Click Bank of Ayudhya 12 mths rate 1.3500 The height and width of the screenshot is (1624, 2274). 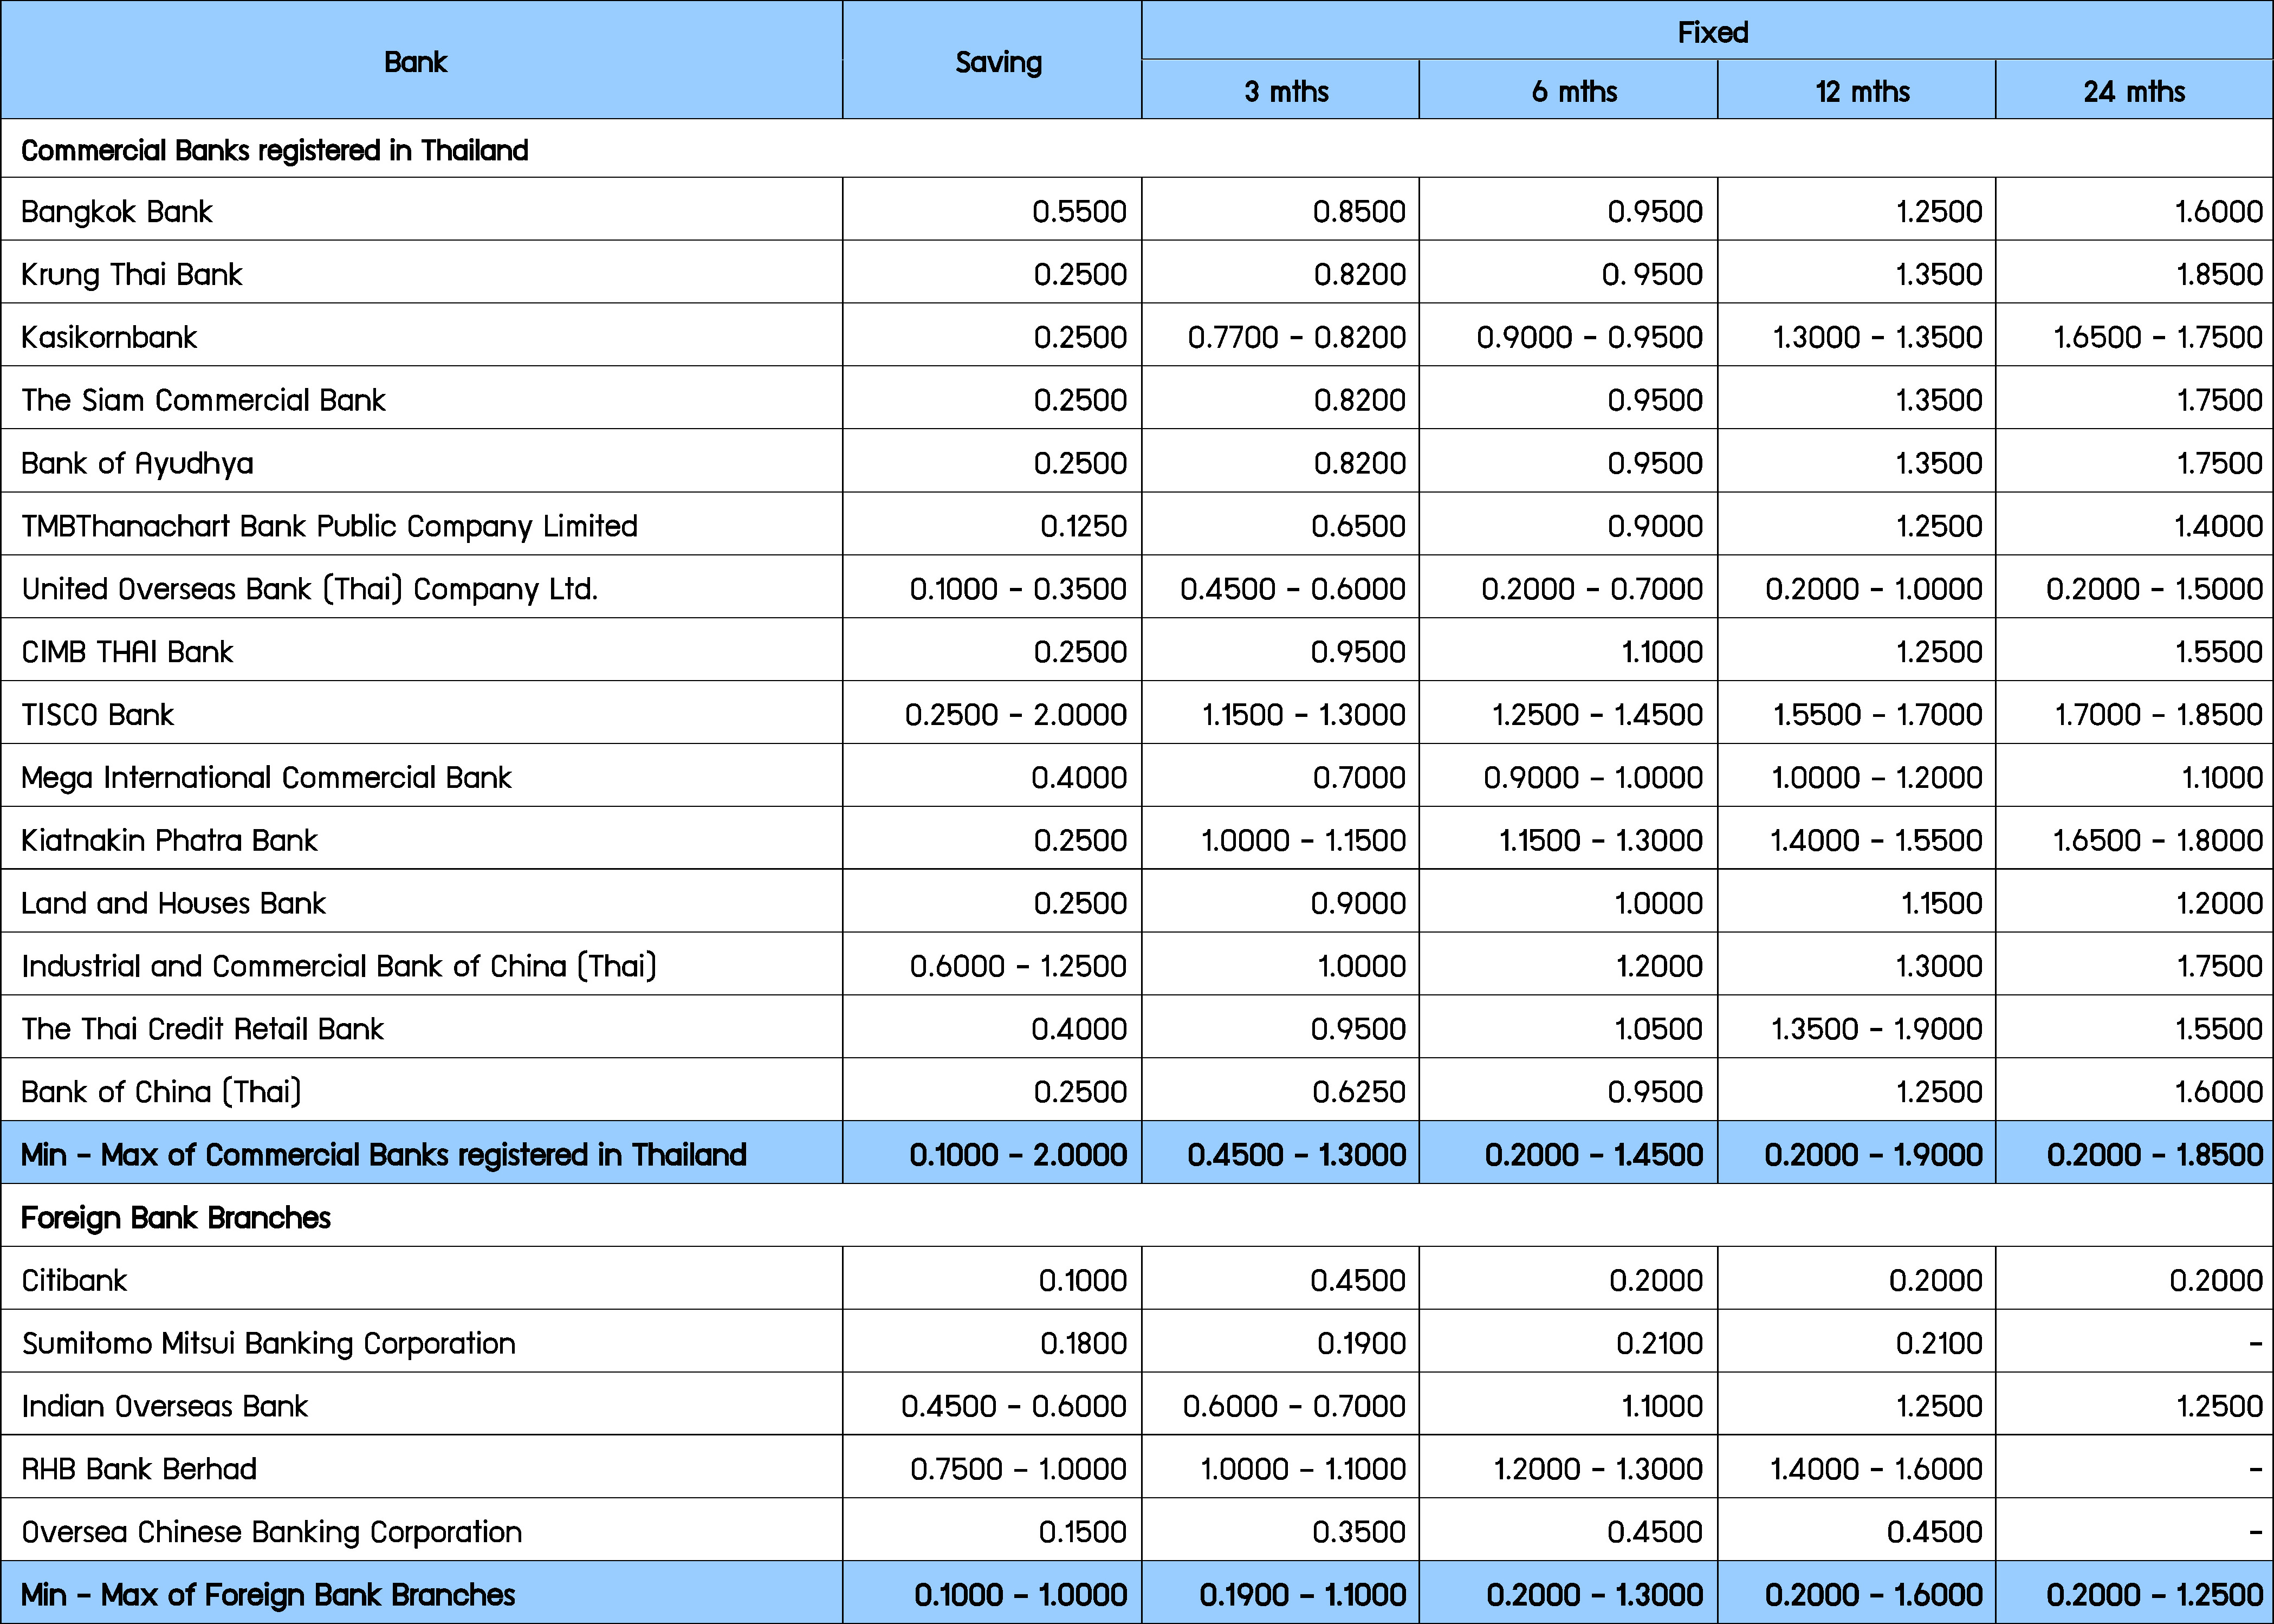click(1939, 463)
